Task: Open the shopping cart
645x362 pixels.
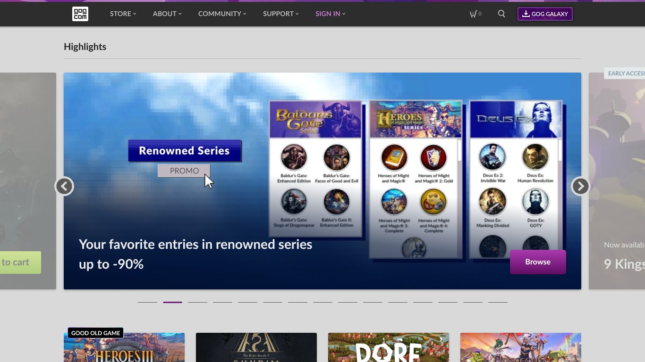Action: coord(475,14)
